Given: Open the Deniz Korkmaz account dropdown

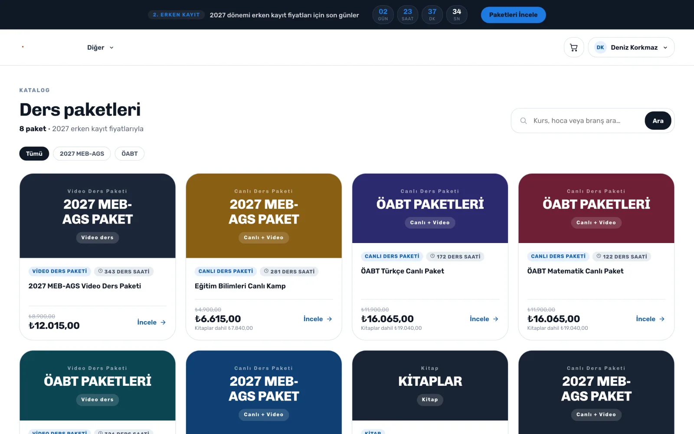Looking at the screenshot, I should coord(631,47).
